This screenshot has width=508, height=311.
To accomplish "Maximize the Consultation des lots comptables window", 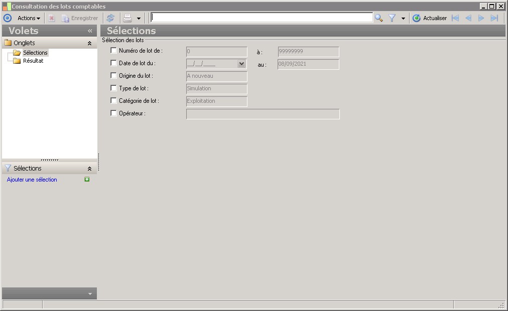I will 492,6.
